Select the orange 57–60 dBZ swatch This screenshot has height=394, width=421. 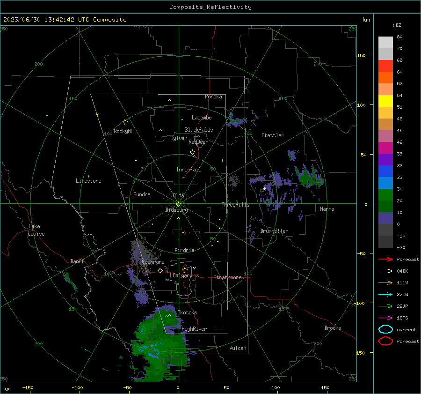pos(385,77)
